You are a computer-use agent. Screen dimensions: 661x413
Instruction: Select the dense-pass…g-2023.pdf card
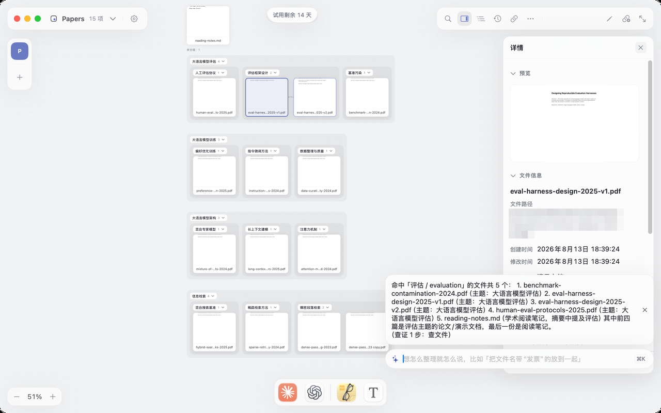click(319, 332)
